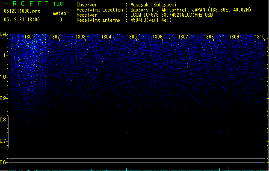This screenshot has height=171, width=269.
Task: Click the 1810 time axis label
Action: (x=260, y=36)
